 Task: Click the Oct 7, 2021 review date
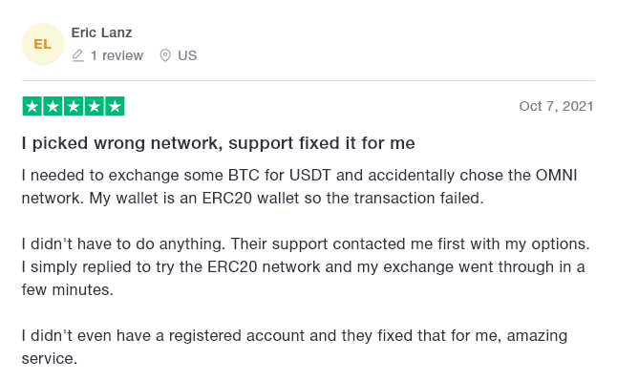[556, 106]
